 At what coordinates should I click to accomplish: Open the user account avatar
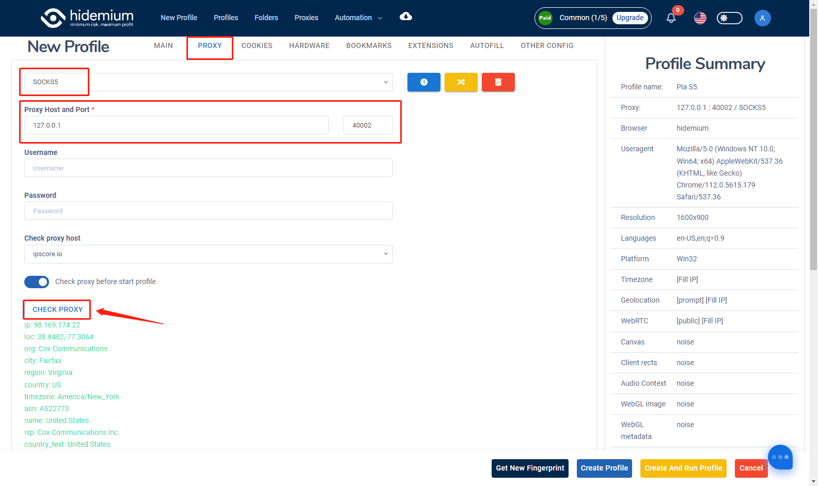point(762,18)
